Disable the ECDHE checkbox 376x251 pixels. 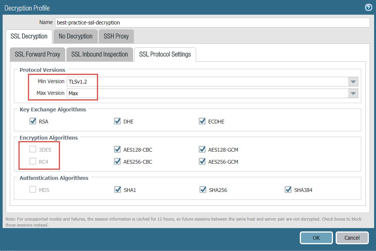[202, 122]
